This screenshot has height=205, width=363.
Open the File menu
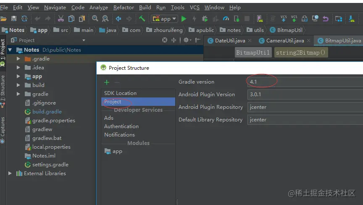click(4, 8)
